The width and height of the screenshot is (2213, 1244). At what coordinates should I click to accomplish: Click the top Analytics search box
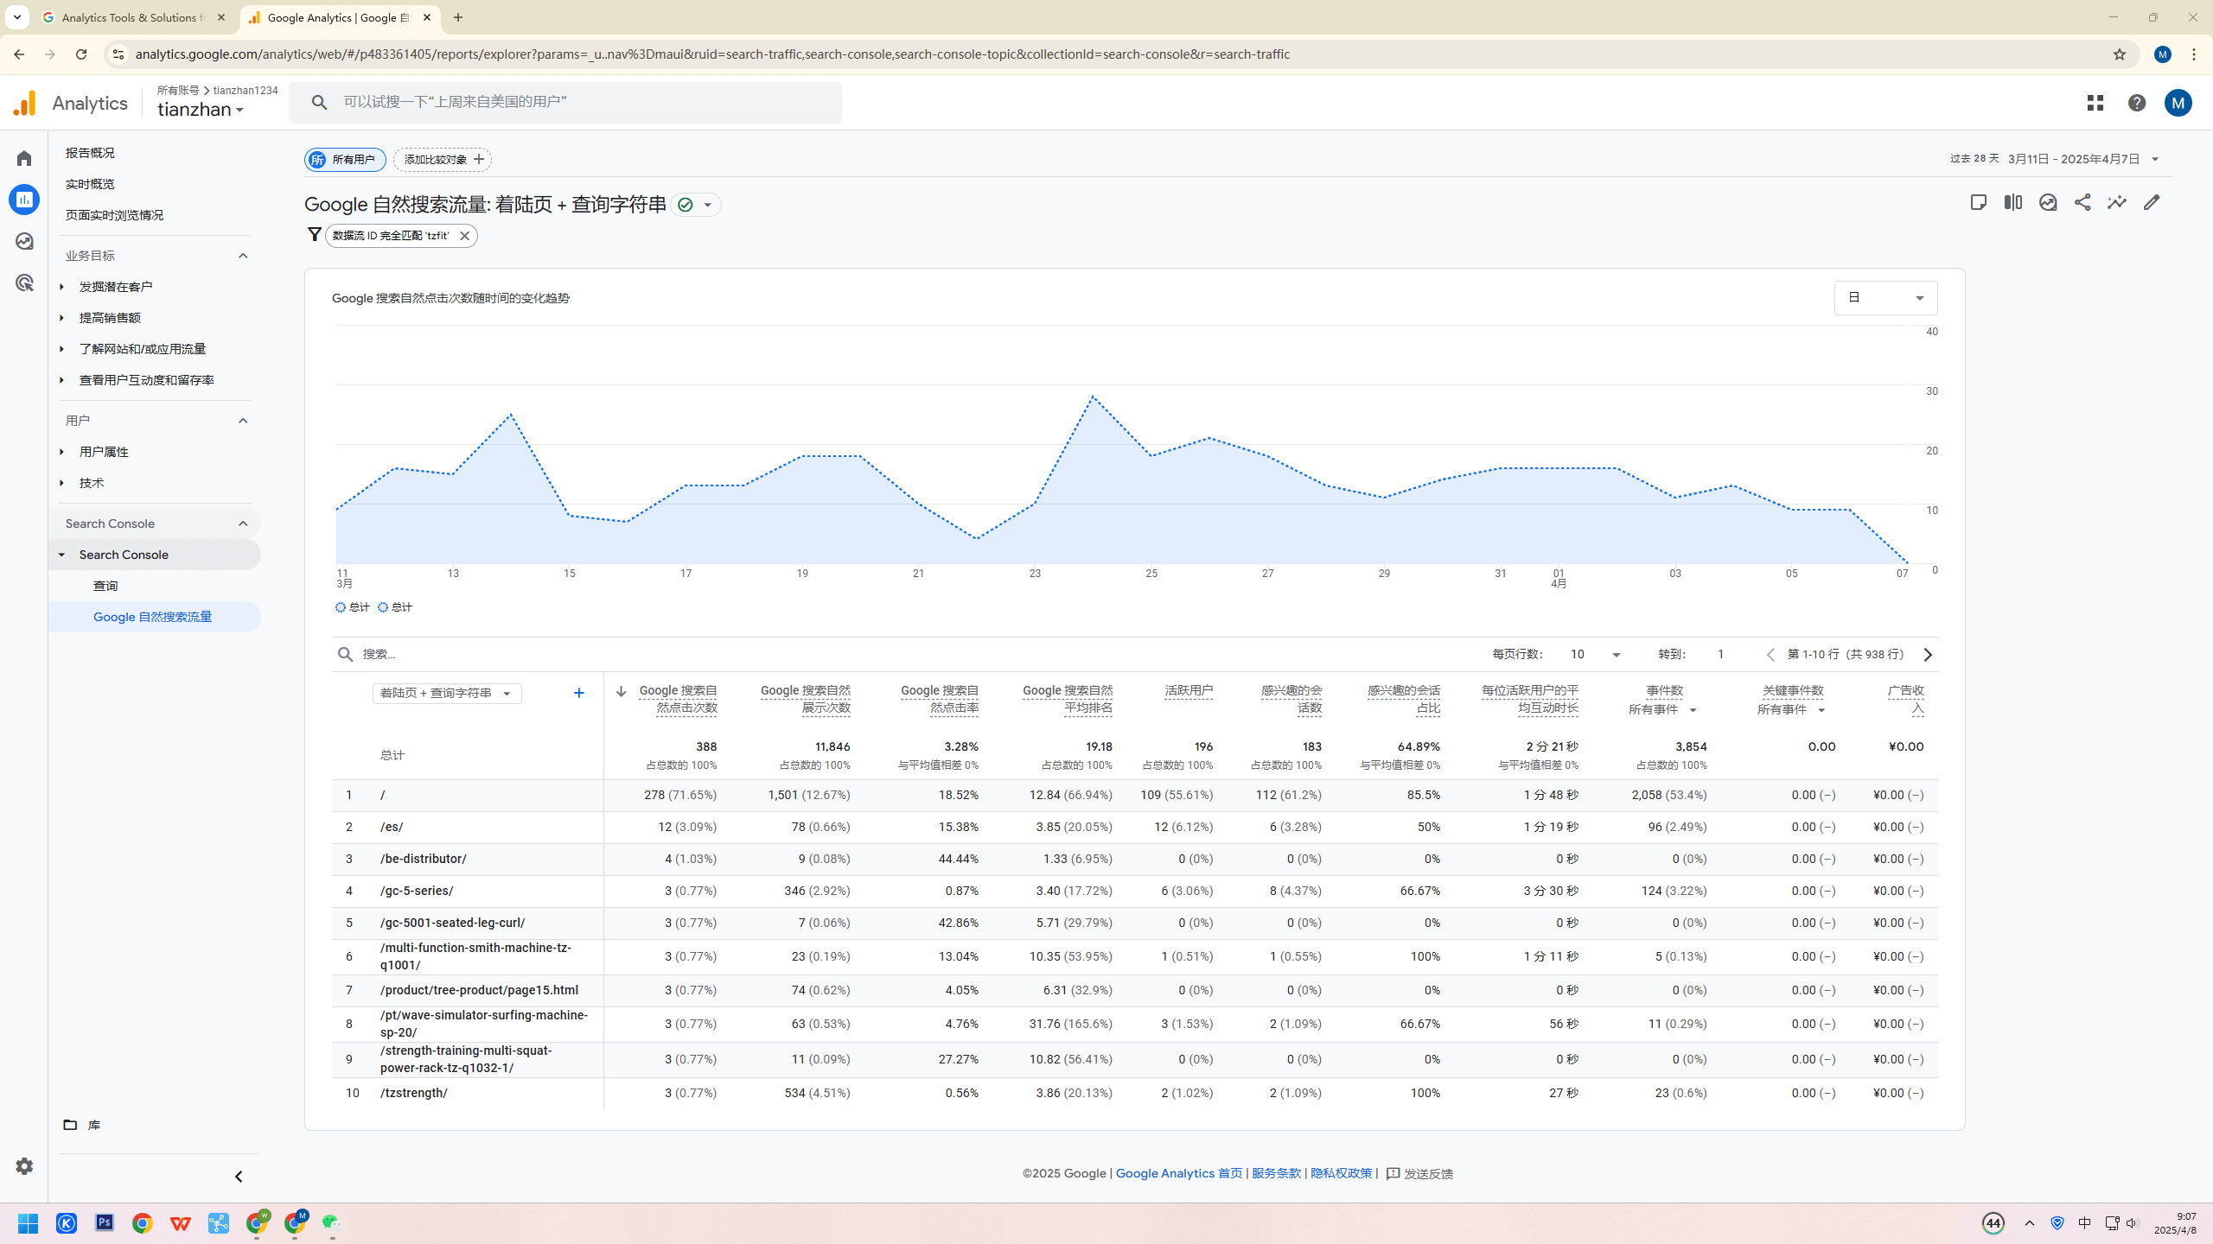click(565, 103)
